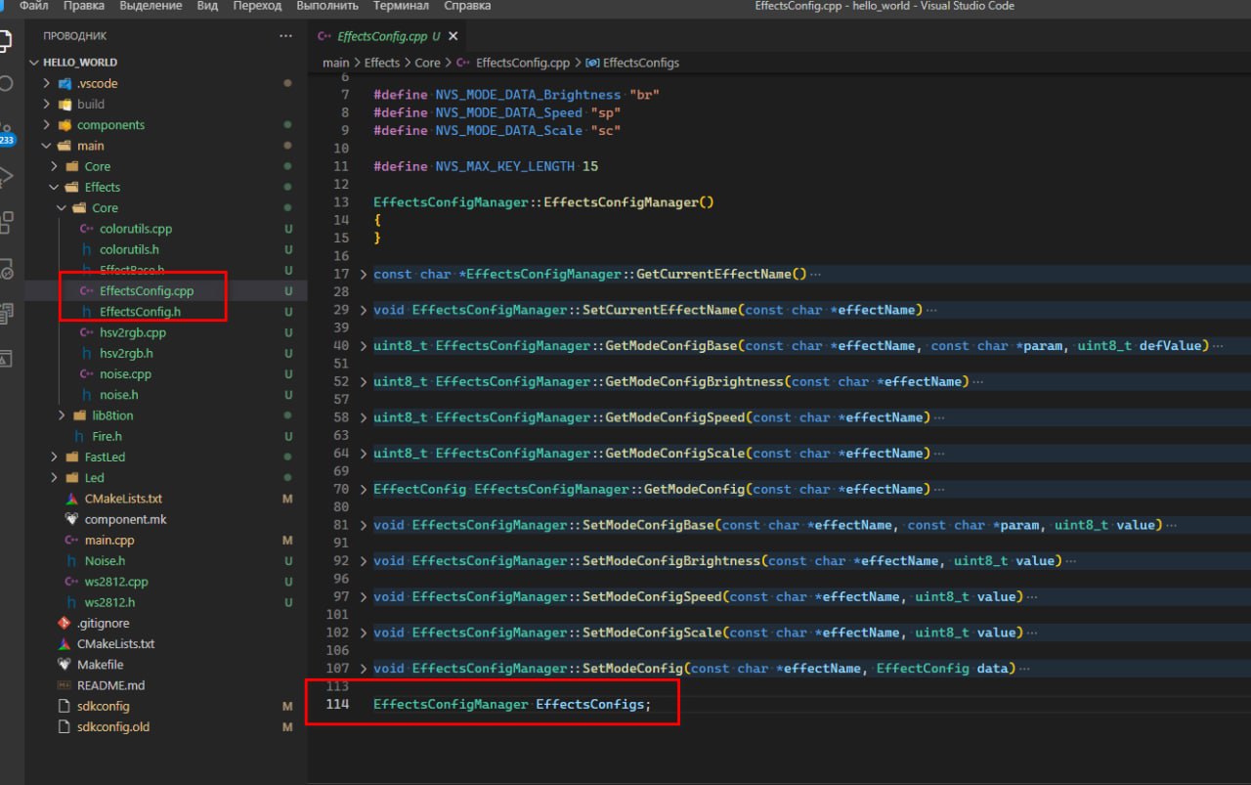Open the Терминал menu
1251x785 pixels.
pyautogui.click(x=400, y=6)
